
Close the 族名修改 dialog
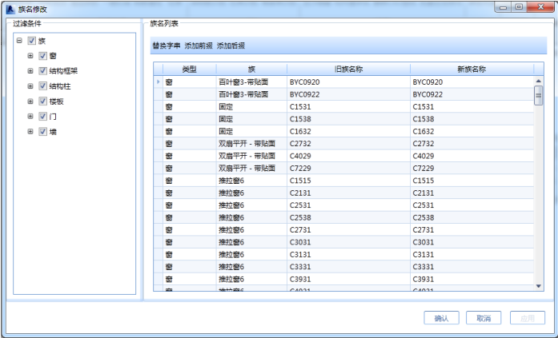coord(540,7)
